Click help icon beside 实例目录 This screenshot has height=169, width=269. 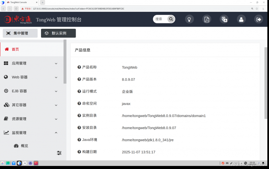(79, 116)
